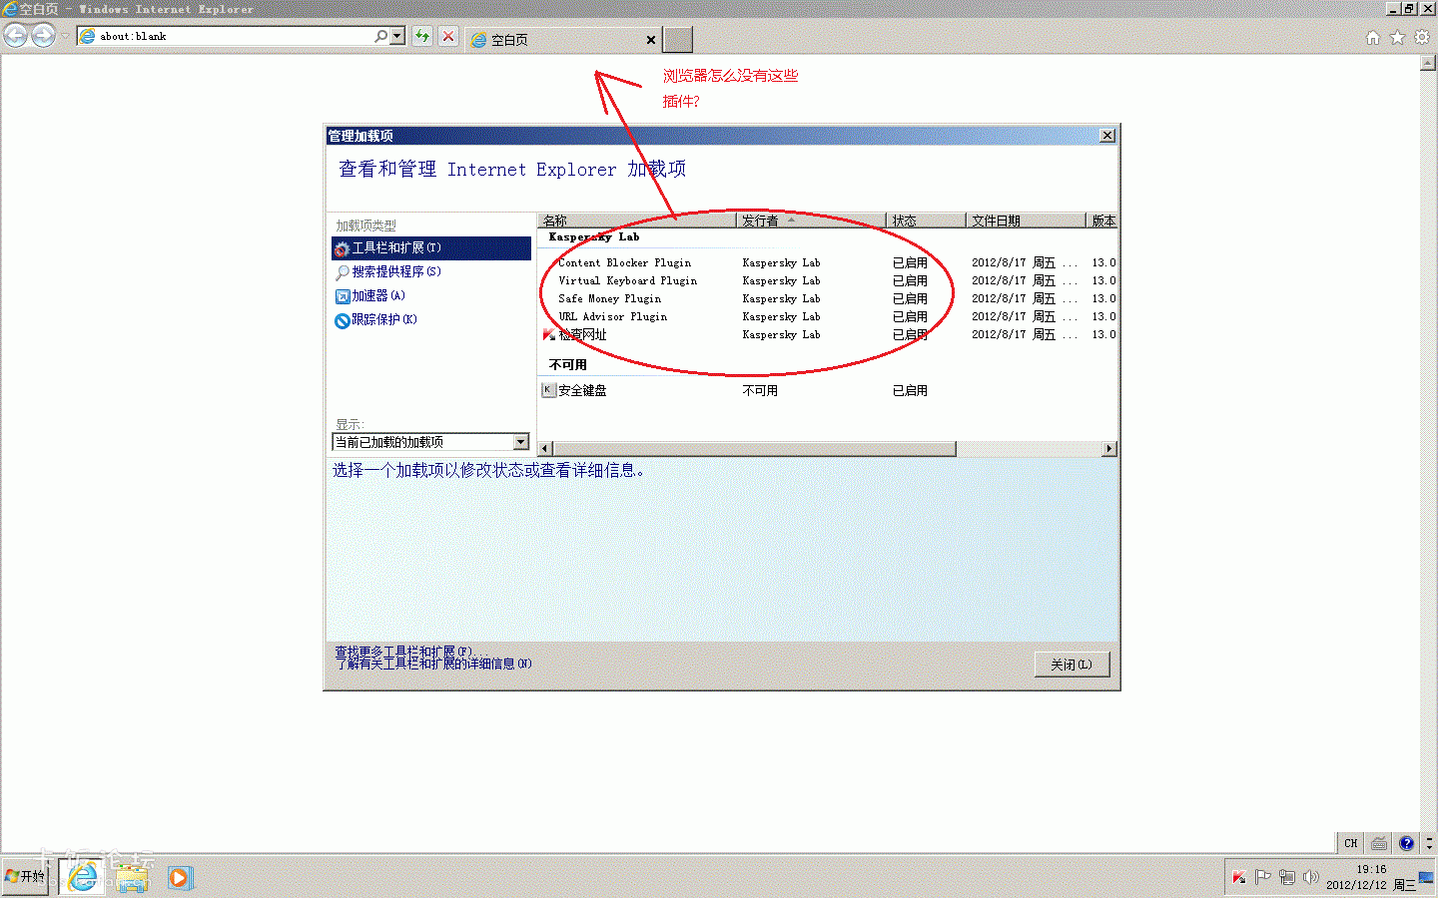Select the 空白页 browser tab
This screenshot has height=898, width=1438.
tap(564, 39)
